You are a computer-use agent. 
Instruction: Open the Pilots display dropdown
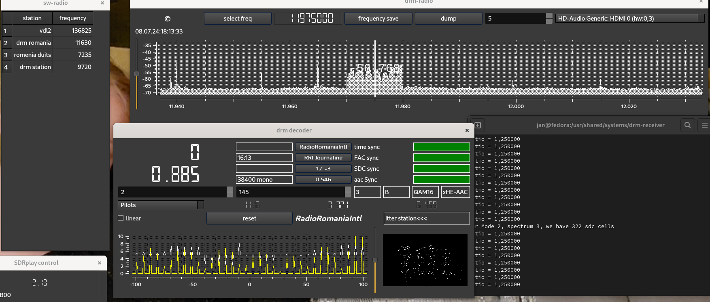pos(161,205)
